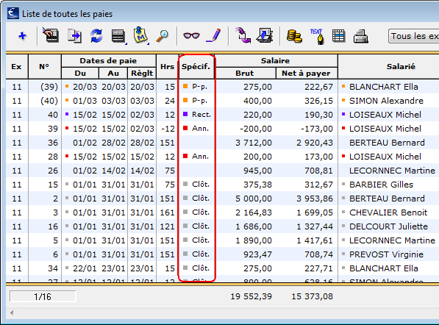The width and height of the screenshot is (439, 325).
Task: Click the blue plus add icon
Action: (x=22, y=36)
